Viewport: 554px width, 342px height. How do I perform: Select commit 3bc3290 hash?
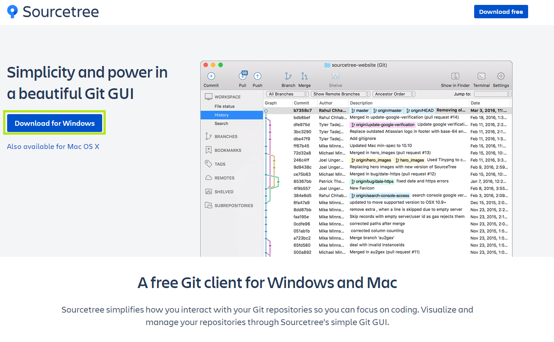pos(302,132)
